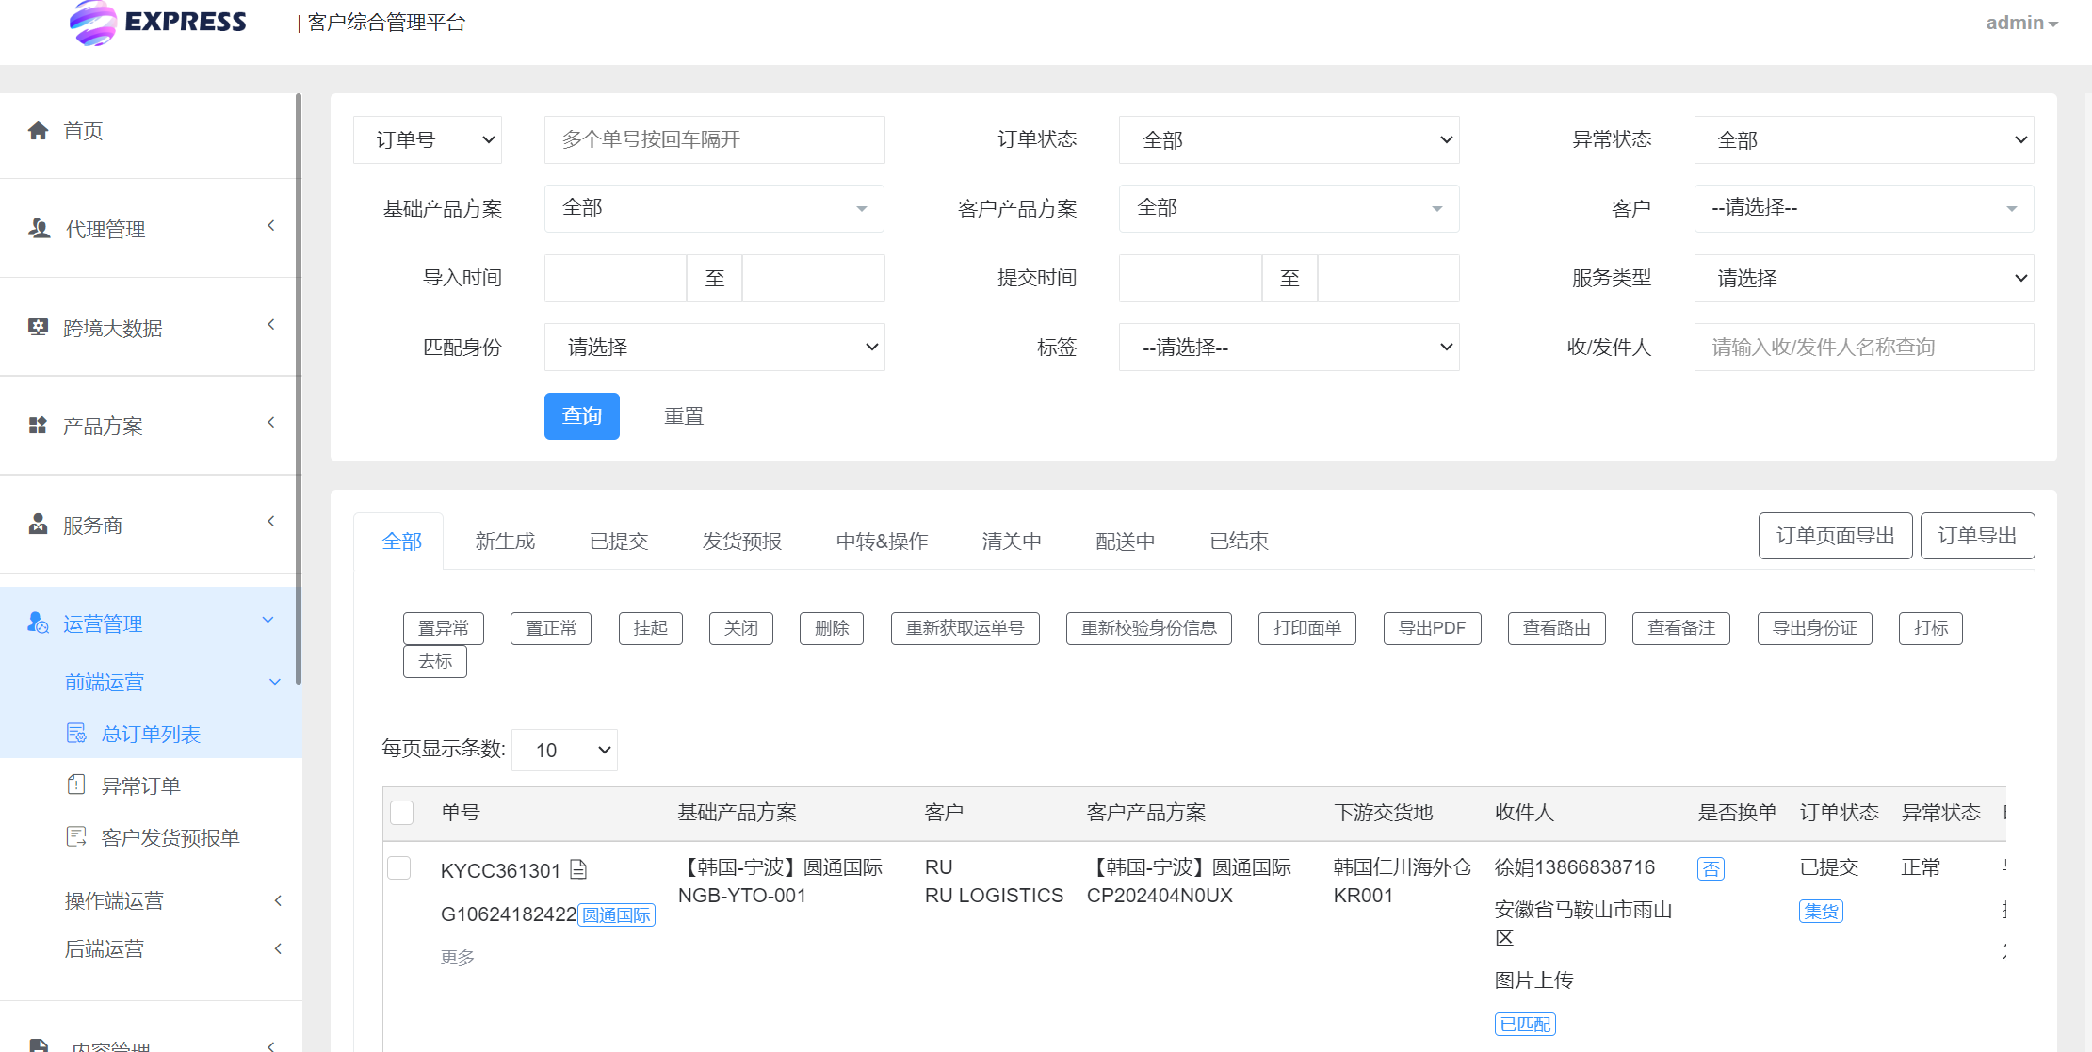The height and width of the screenshot is (1052, 2092).
Task: Click the 运营管理 sidebar icon
Action: point(38,623)
